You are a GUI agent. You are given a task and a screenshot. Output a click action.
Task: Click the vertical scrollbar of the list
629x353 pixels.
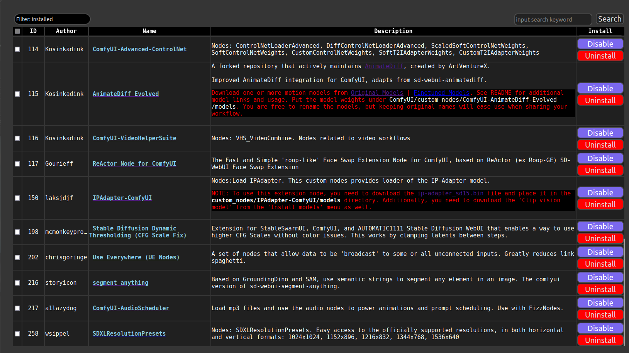(x=624, y=292)
